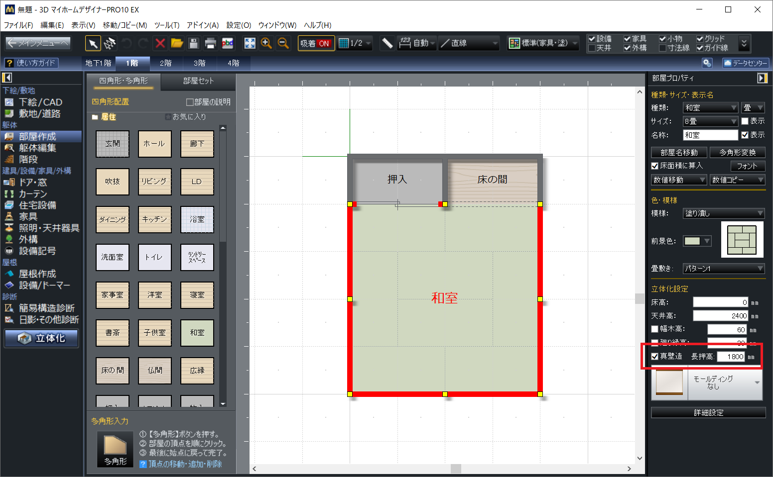
Task: Click the zoom in magnifier icon
Action: (266, 44)
